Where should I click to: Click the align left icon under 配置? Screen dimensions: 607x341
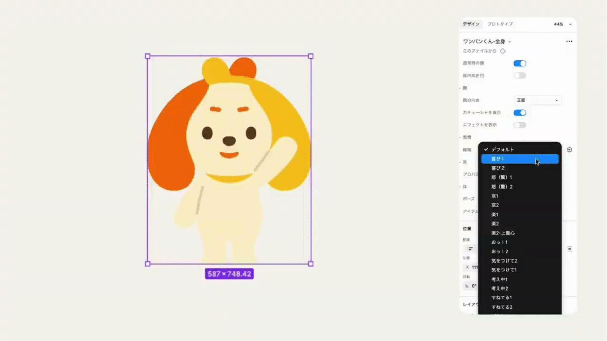tap(470, 249)
